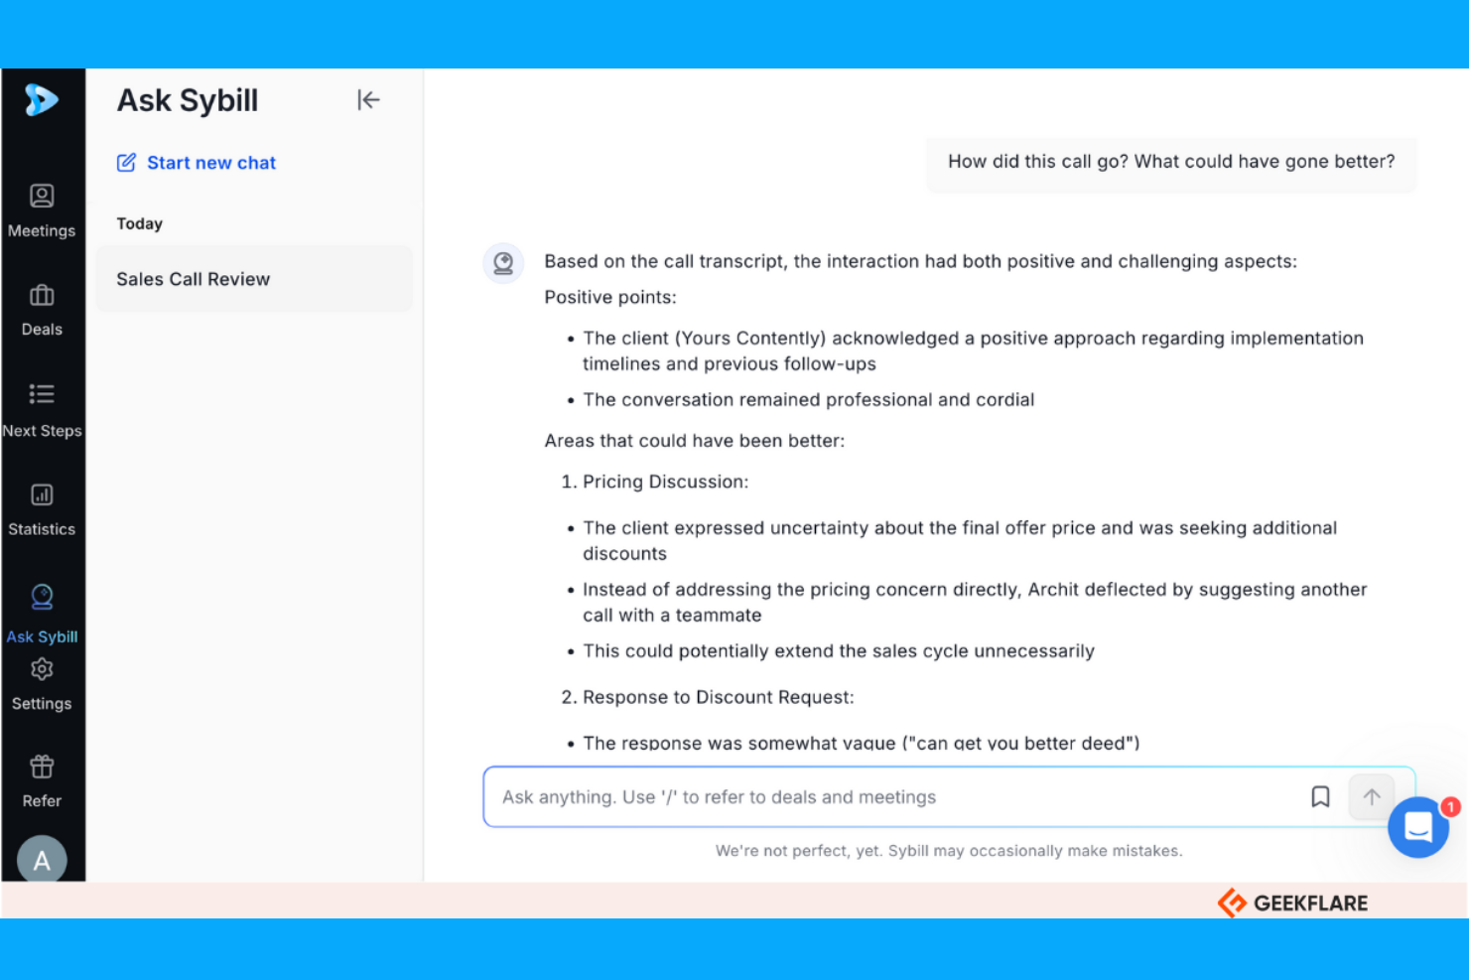1469x980 pixels.
Task: Expand the Today conversation list
Action: coord(139,223)
